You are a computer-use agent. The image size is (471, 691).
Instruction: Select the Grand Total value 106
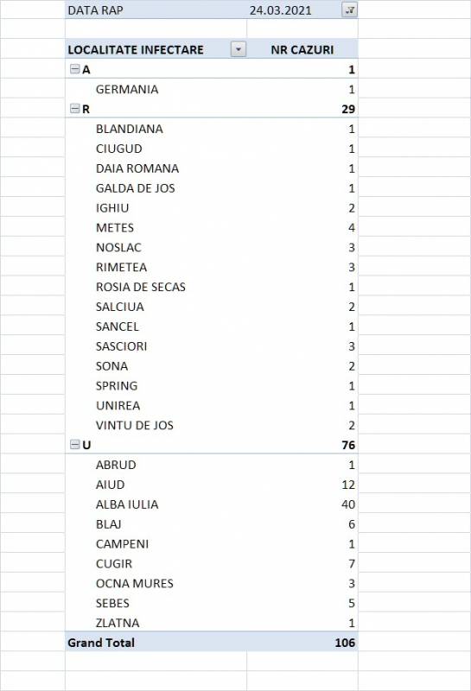coord(345,643)
